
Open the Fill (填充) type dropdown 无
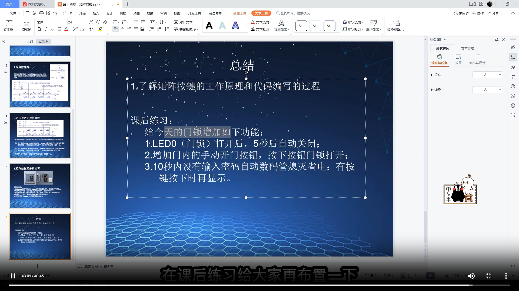click(487, 75)
